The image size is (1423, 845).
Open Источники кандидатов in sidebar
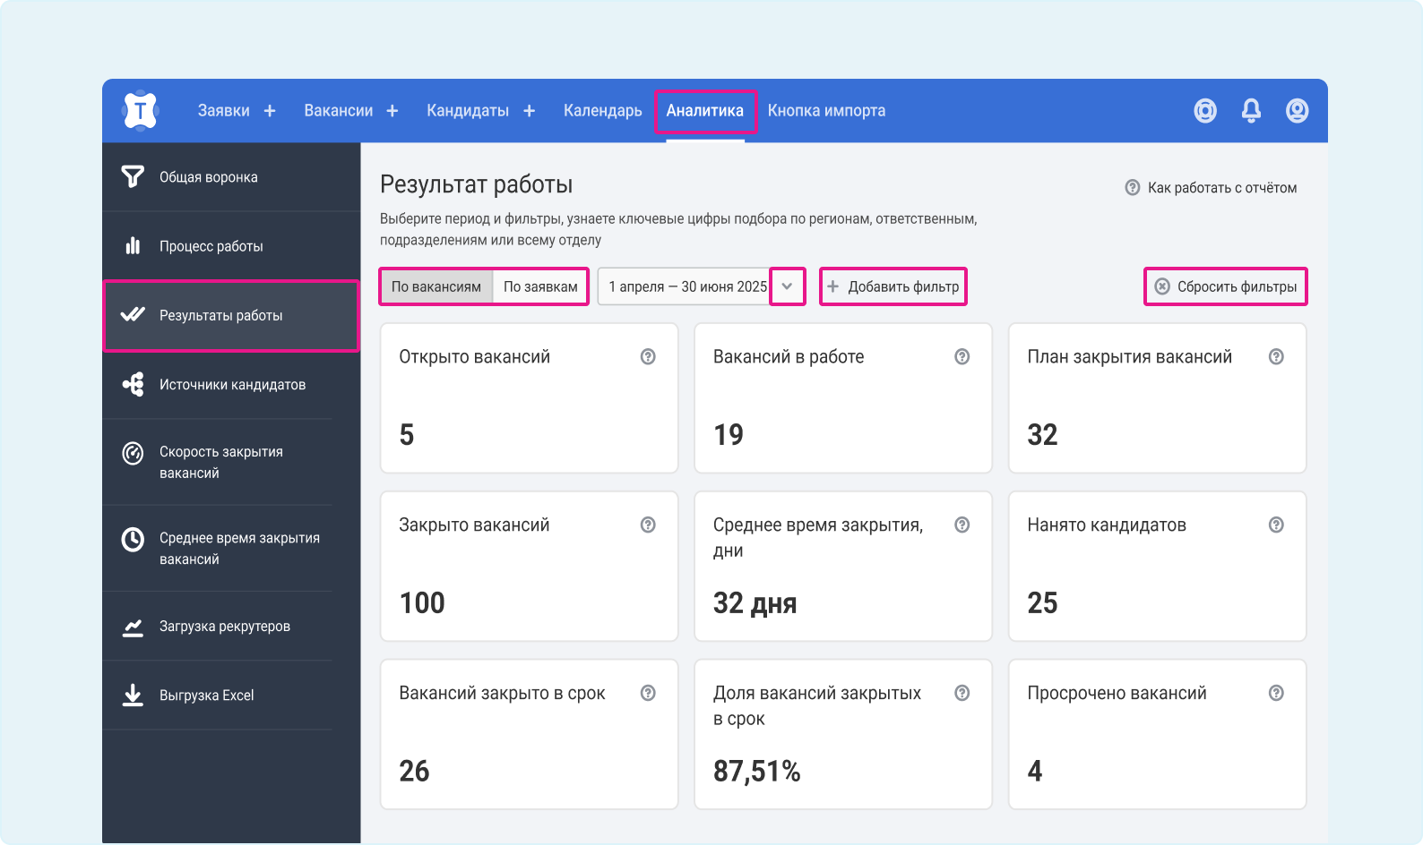(x=232, y=385)
